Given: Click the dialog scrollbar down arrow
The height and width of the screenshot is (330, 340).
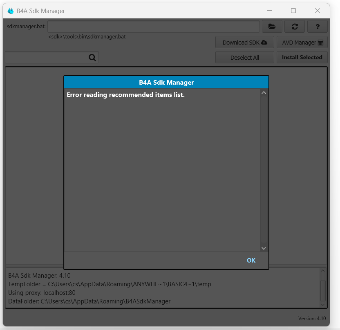Looking at the screenshot, I should (264, 248).
